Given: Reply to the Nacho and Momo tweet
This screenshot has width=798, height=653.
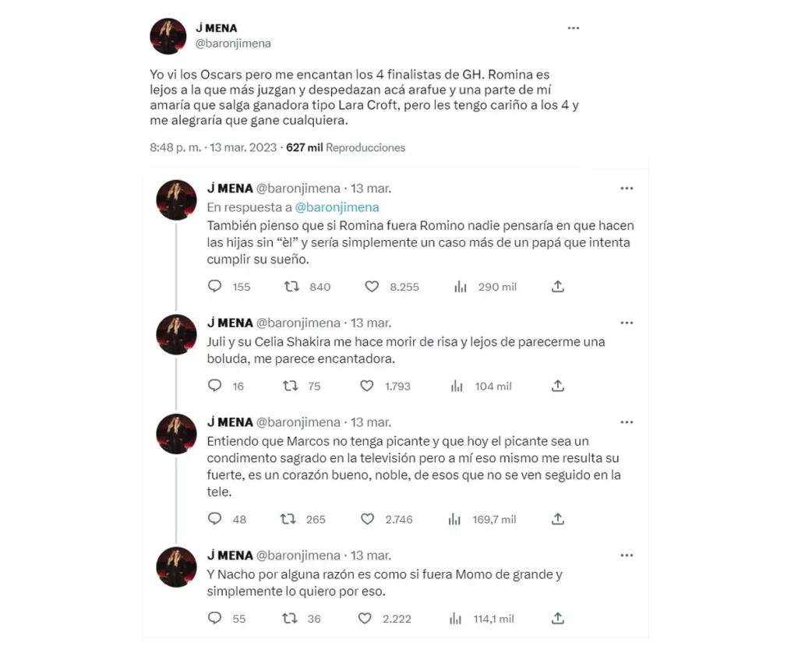Looking at the screenshot, I should click(215, 619).
